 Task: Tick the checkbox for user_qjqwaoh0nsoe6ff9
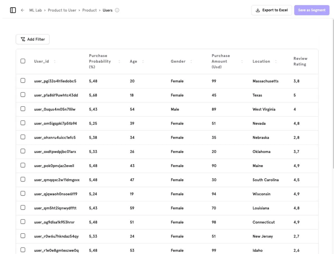tap(23, 193)
